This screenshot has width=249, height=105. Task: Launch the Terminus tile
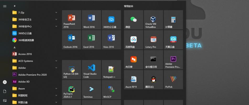91,90
